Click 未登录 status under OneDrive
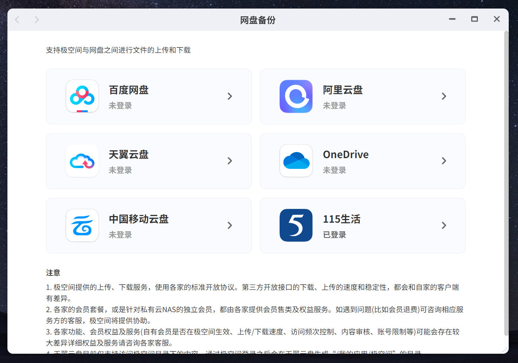Screen dimensions: 518x363 pos(334,170)
